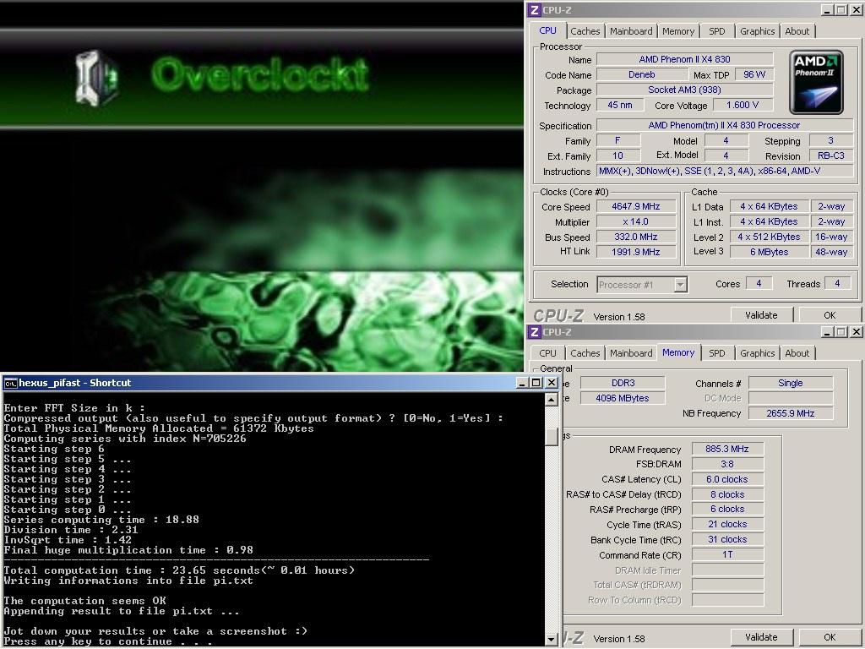Open Caches tab in lower CPU-Z window
This screenshot has height=649, width=865.
585,353
